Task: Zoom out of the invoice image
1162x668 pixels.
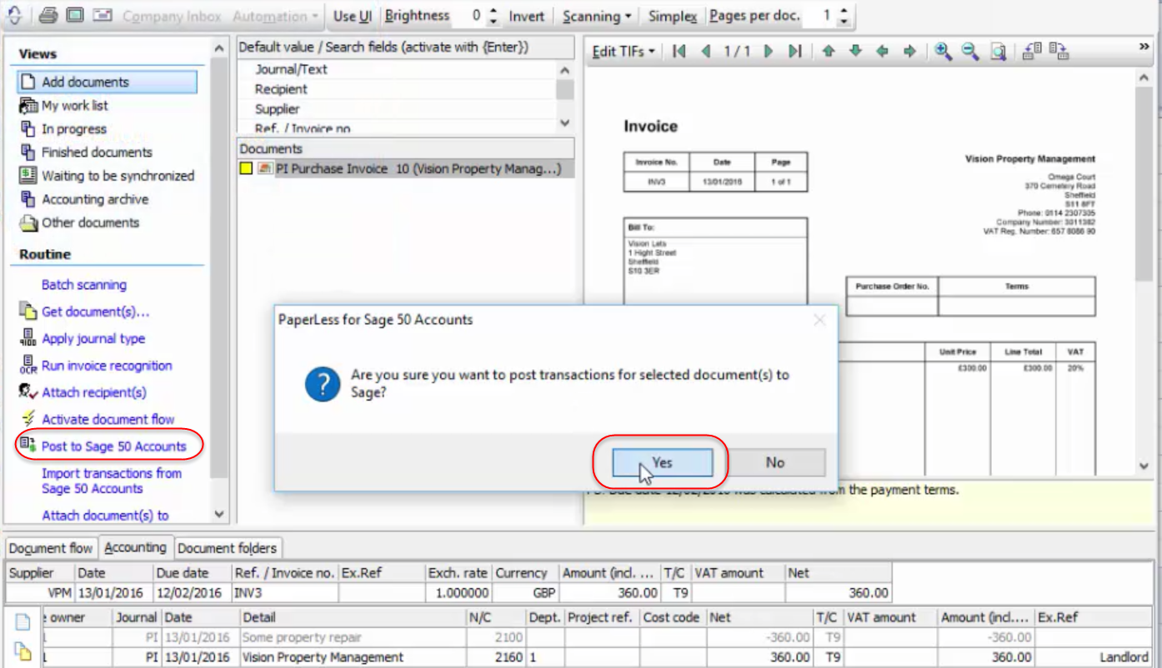Action: pyautogui.click(x=970, y=51)
